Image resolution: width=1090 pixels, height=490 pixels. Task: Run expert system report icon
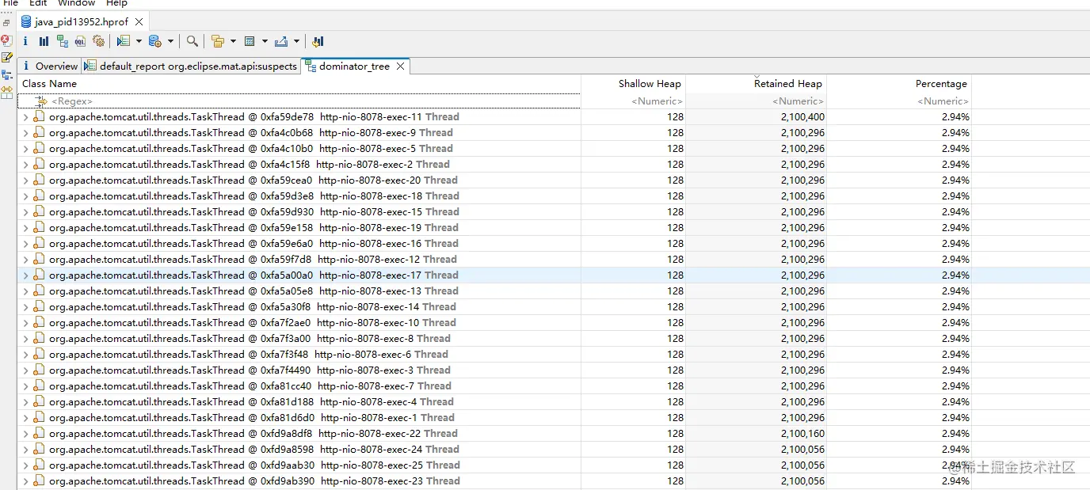(124, 41)
